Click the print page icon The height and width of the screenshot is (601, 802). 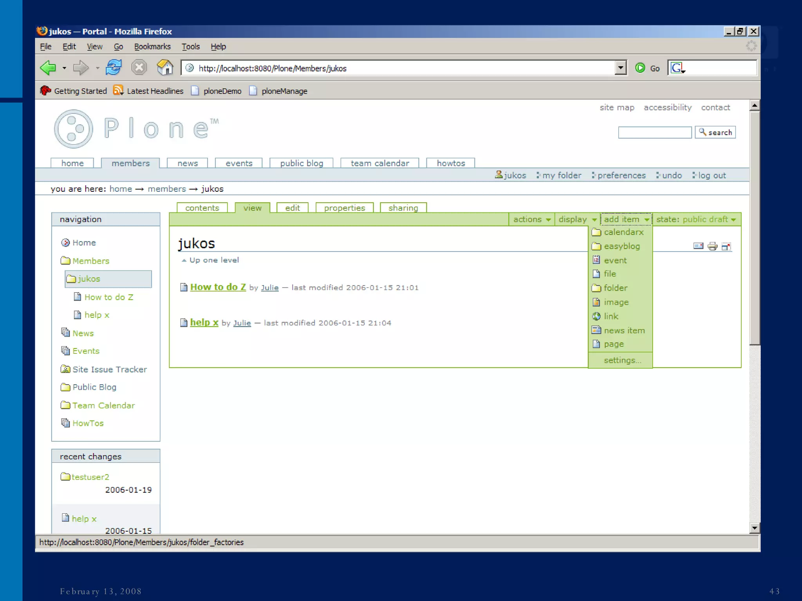712,246
